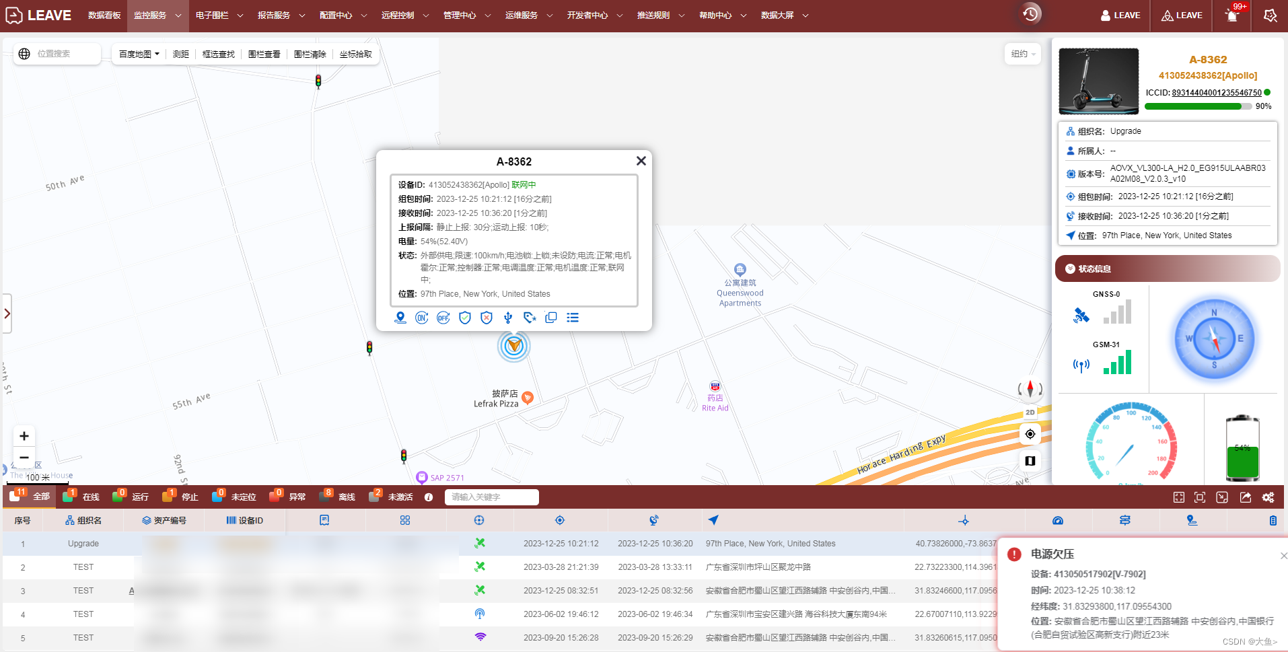This screenshot has width=1288, height=652.
Task: Click the shrink-panel arrow icon in table toolbar
Action: click(1222, 497)
